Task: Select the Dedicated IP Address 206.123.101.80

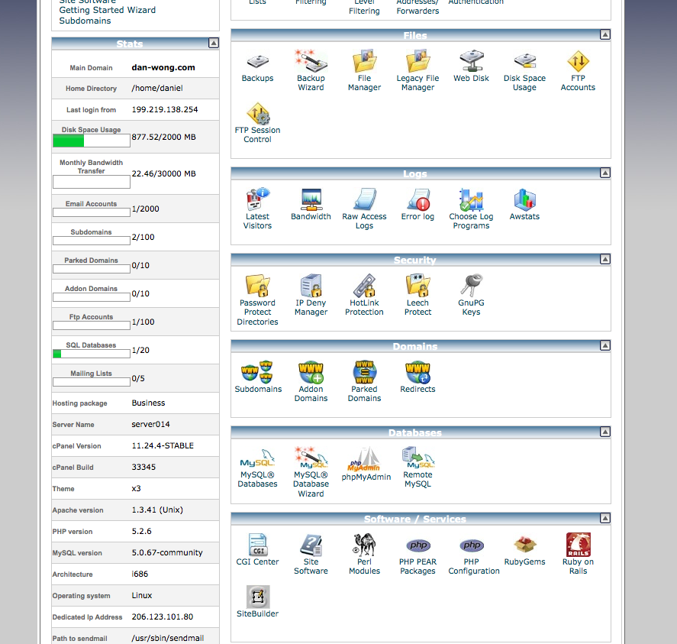Action: pyautogui.click(x=163, y=616)
